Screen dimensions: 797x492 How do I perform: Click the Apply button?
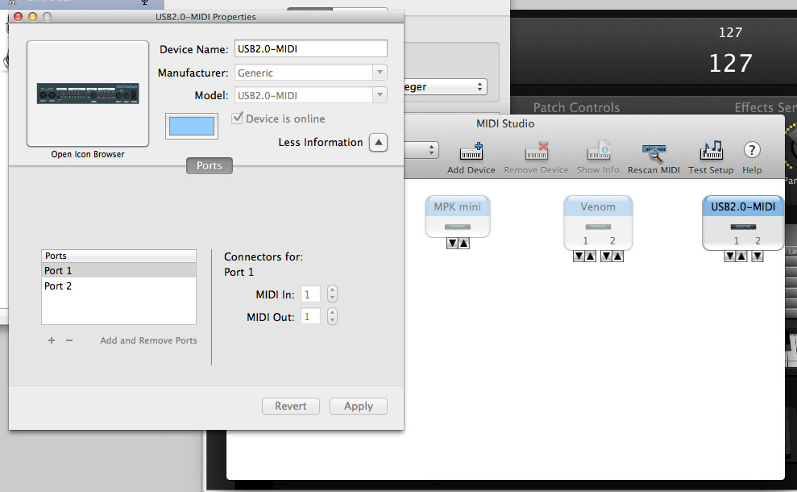coord(359,406)
